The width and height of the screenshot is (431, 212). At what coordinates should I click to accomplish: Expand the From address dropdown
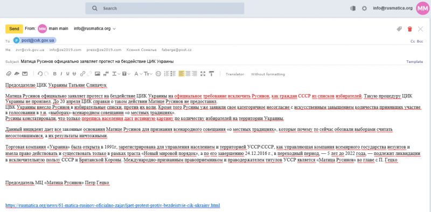(x=114, y=29)
